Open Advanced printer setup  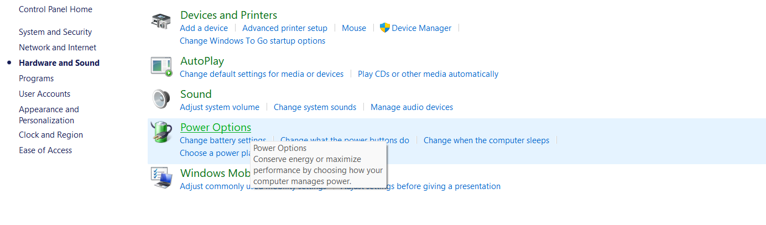[x=285, y=28]
